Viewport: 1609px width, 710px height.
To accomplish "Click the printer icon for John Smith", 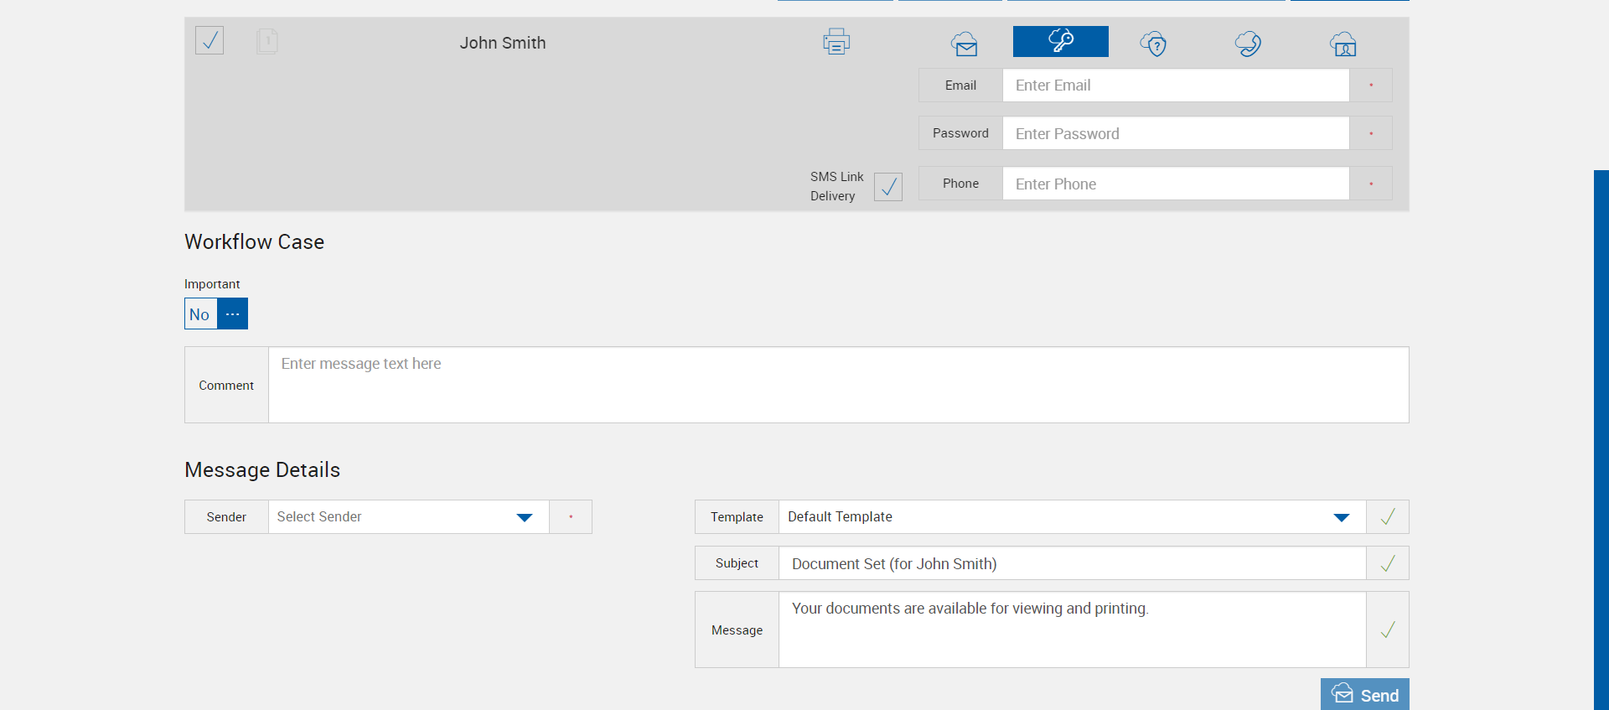I will click(836, 41).
